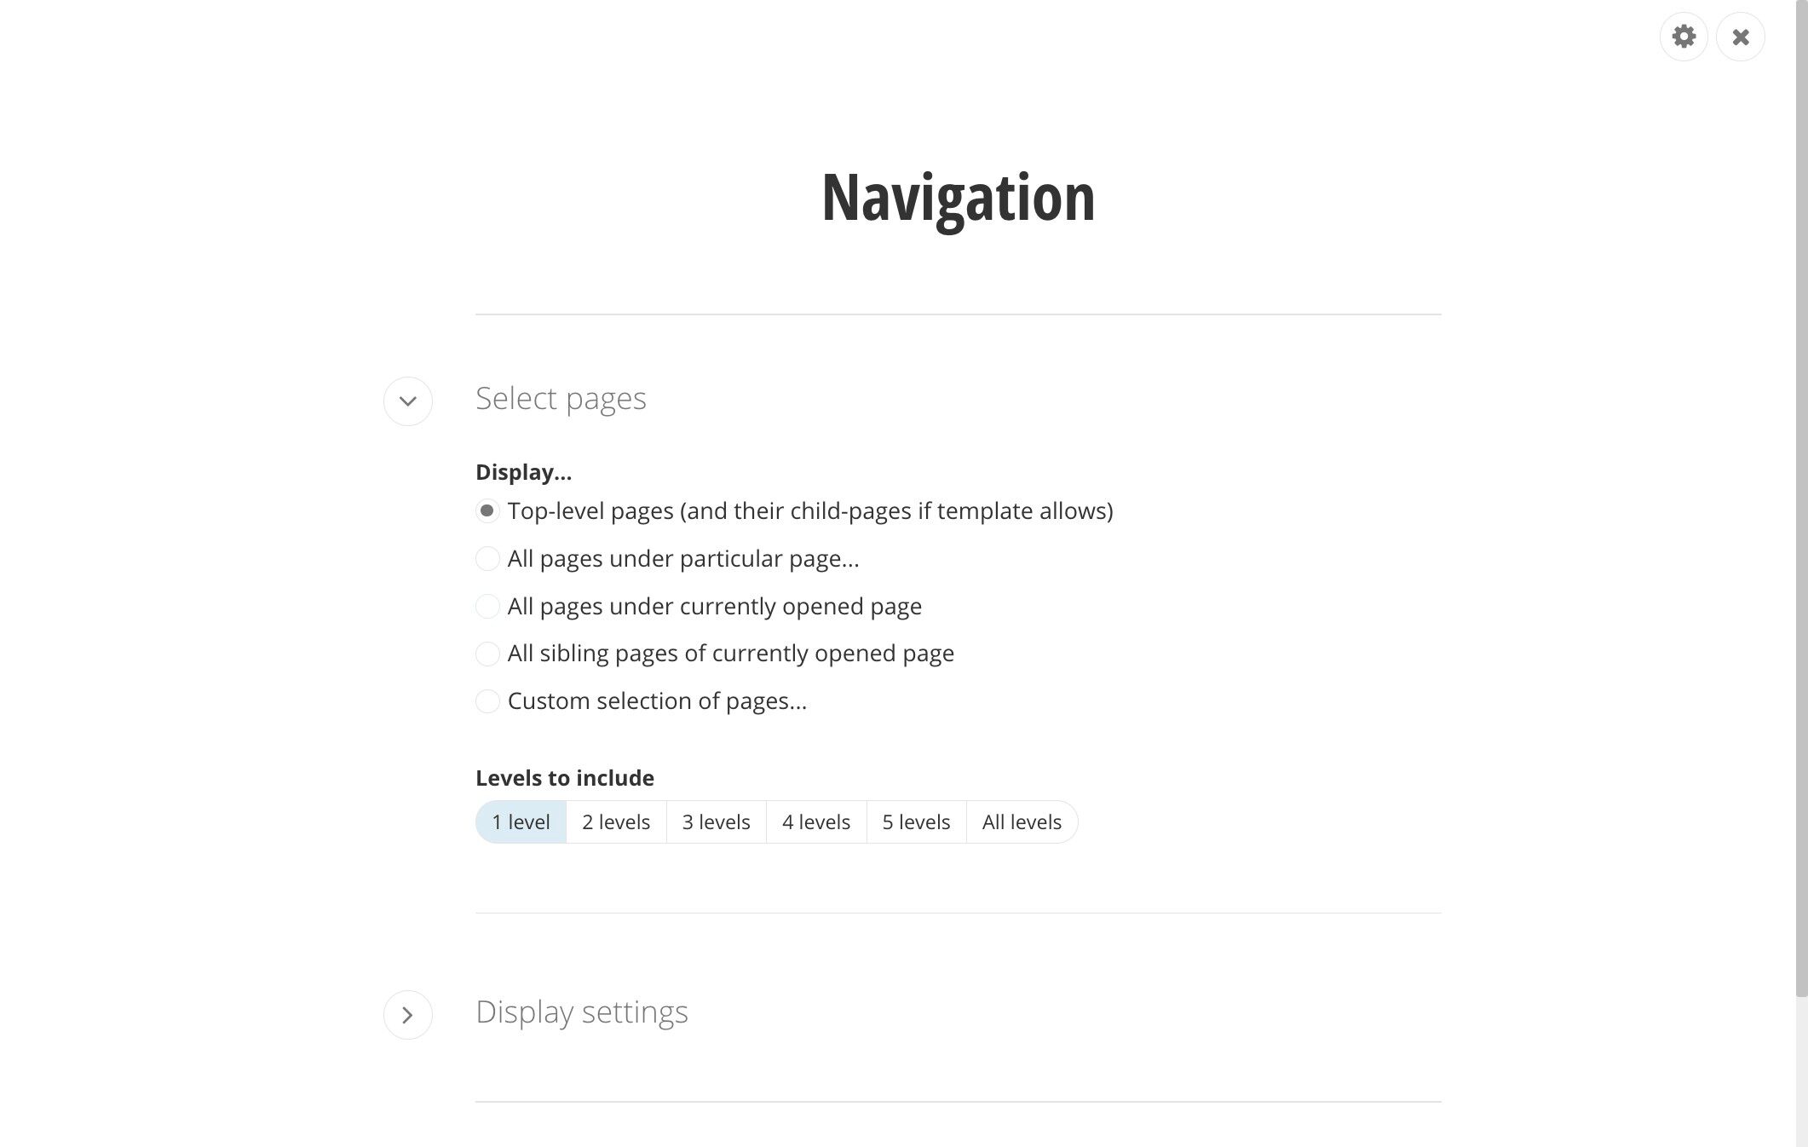Switch to 2 levels option

pos(616,822)
